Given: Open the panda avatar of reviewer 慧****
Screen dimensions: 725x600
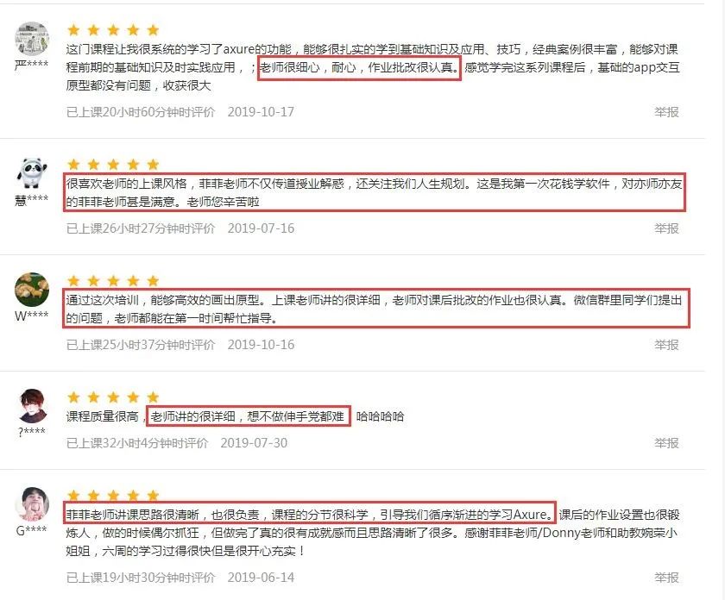Looking at the screenshot, I should pos(32,173).
